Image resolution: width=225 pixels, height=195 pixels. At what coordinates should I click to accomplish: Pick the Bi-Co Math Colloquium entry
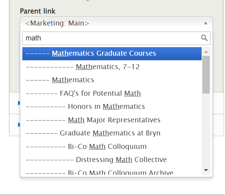[107, 146]
